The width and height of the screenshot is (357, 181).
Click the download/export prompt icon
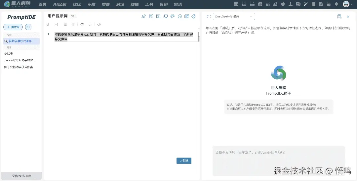158,16
